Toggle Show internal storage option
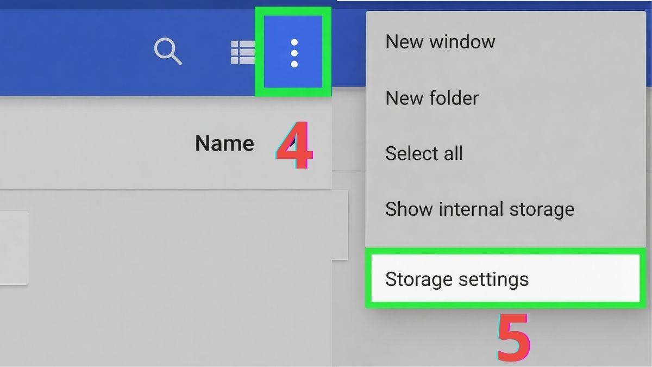 pyautogui.click(x=479, y=209)
